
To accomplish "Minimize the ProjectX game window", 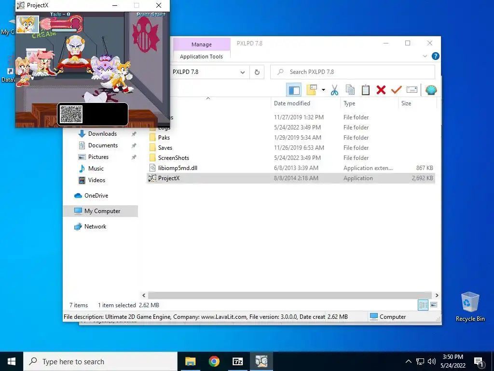I will (x=115, y=5).
